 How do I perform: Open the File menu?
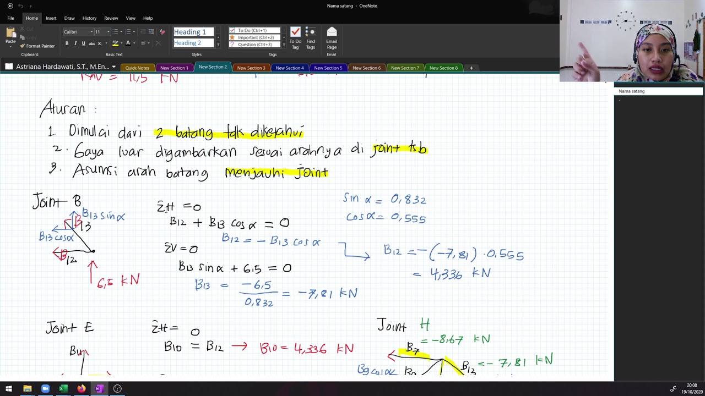click(10, 18)
